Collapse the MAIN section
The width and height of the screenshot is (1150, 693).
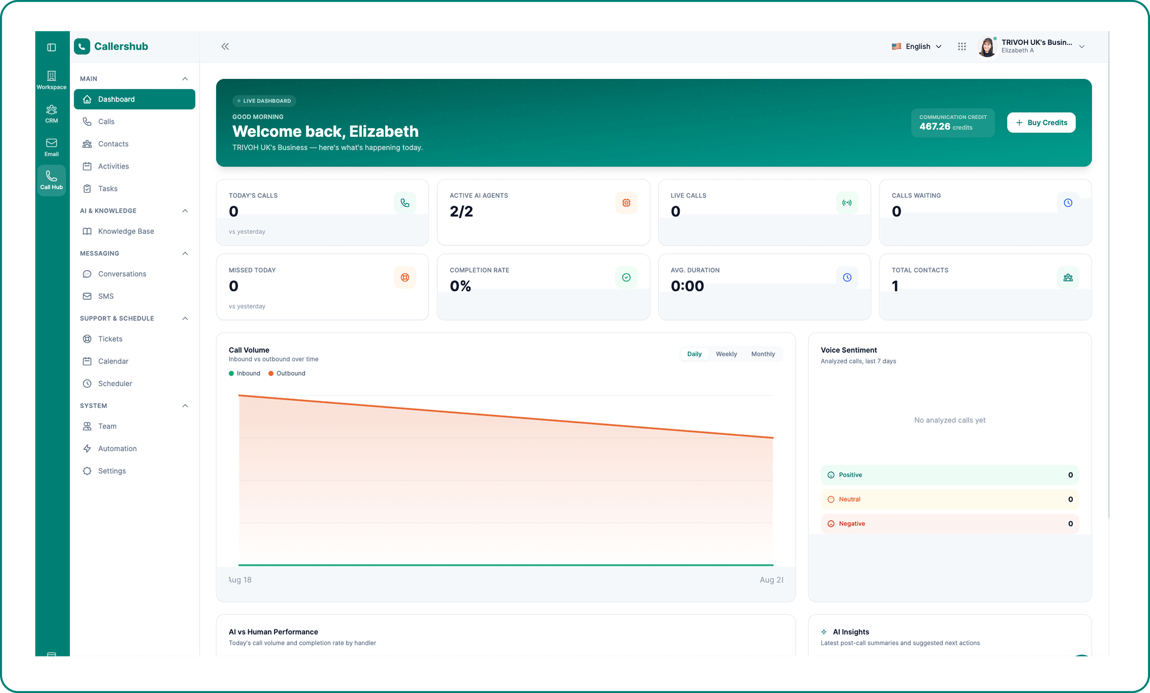(185, 78)
